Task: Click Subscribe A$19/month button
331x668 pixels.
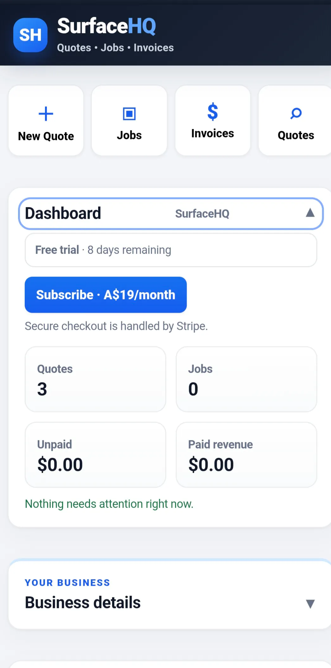Action: pyautogui.click(x=106, y=295)
